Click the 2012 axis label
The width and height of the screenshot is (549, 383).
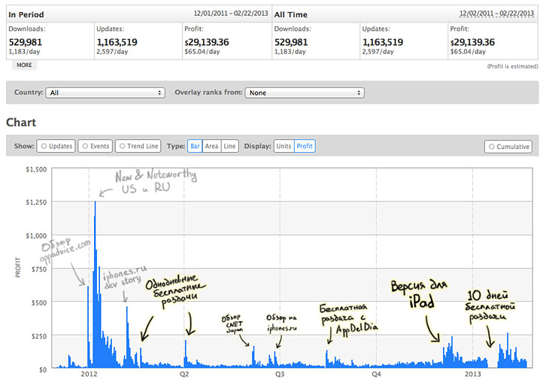pos(89,374)
